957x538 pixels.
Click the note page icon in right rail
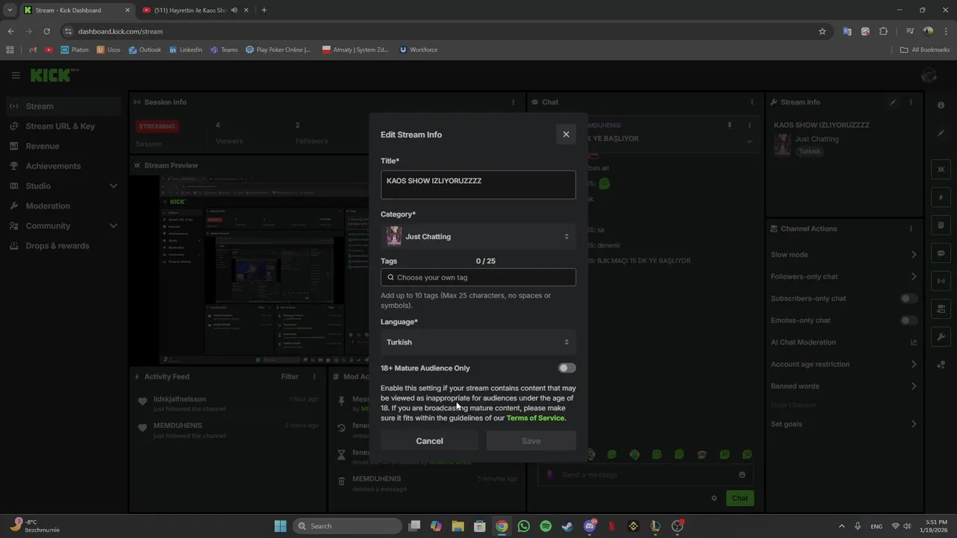point(941,225)
